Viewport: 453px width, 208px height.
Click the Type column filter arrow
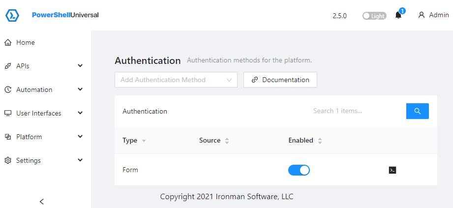click(x=144, y=141)
